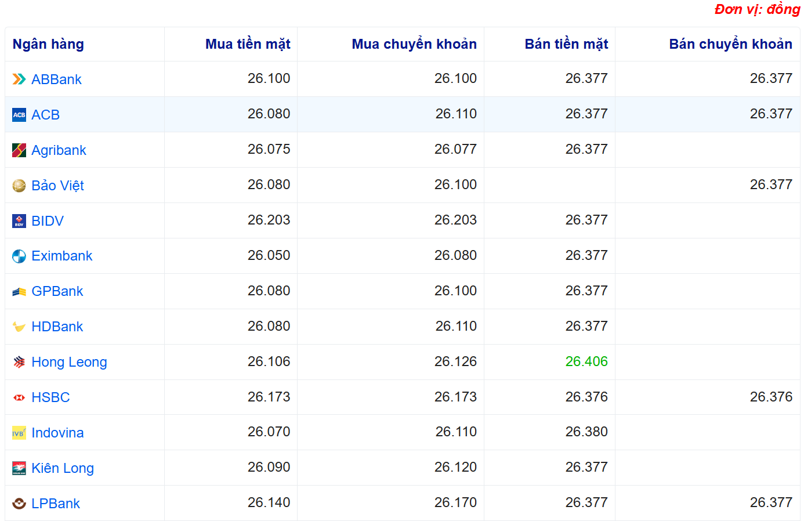
Task: Open the Indovina bank link
Action: pyautogui.click(x=57, y=433)
